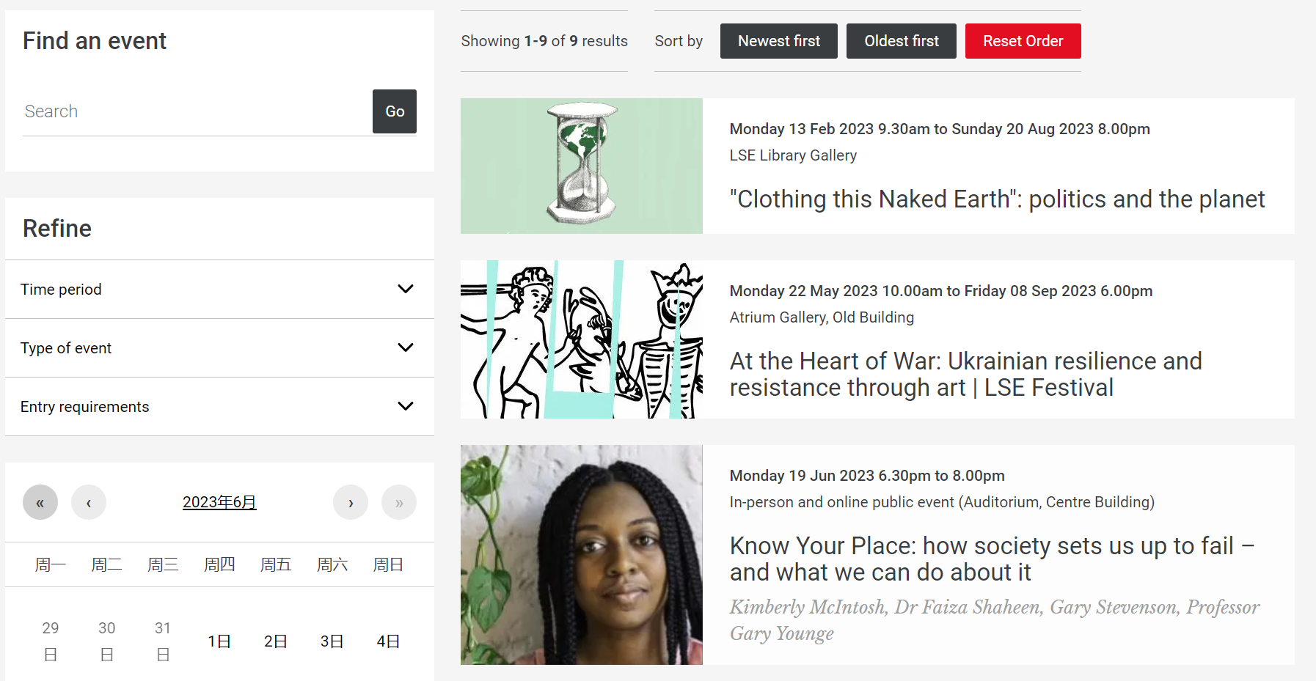
Task: Click the Go search button
Action: (395, 111)
